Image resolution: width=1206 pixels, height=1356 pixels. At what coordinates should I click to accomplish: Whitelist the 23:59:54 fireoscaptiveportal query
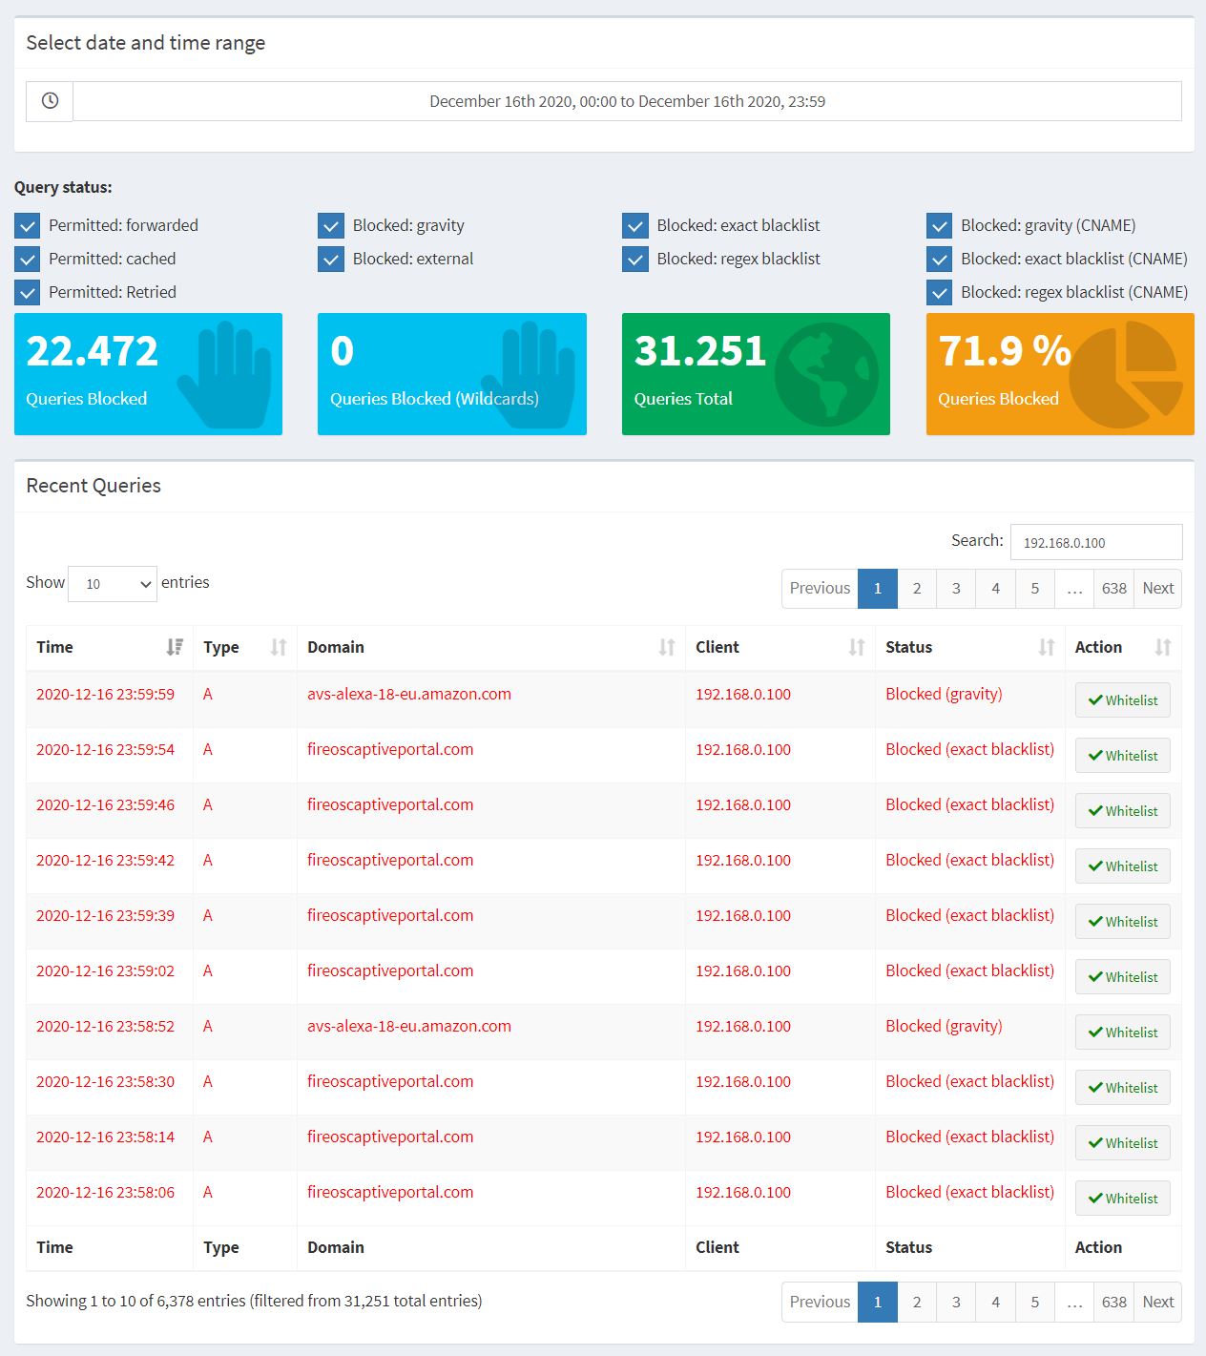click(1123, 756)
